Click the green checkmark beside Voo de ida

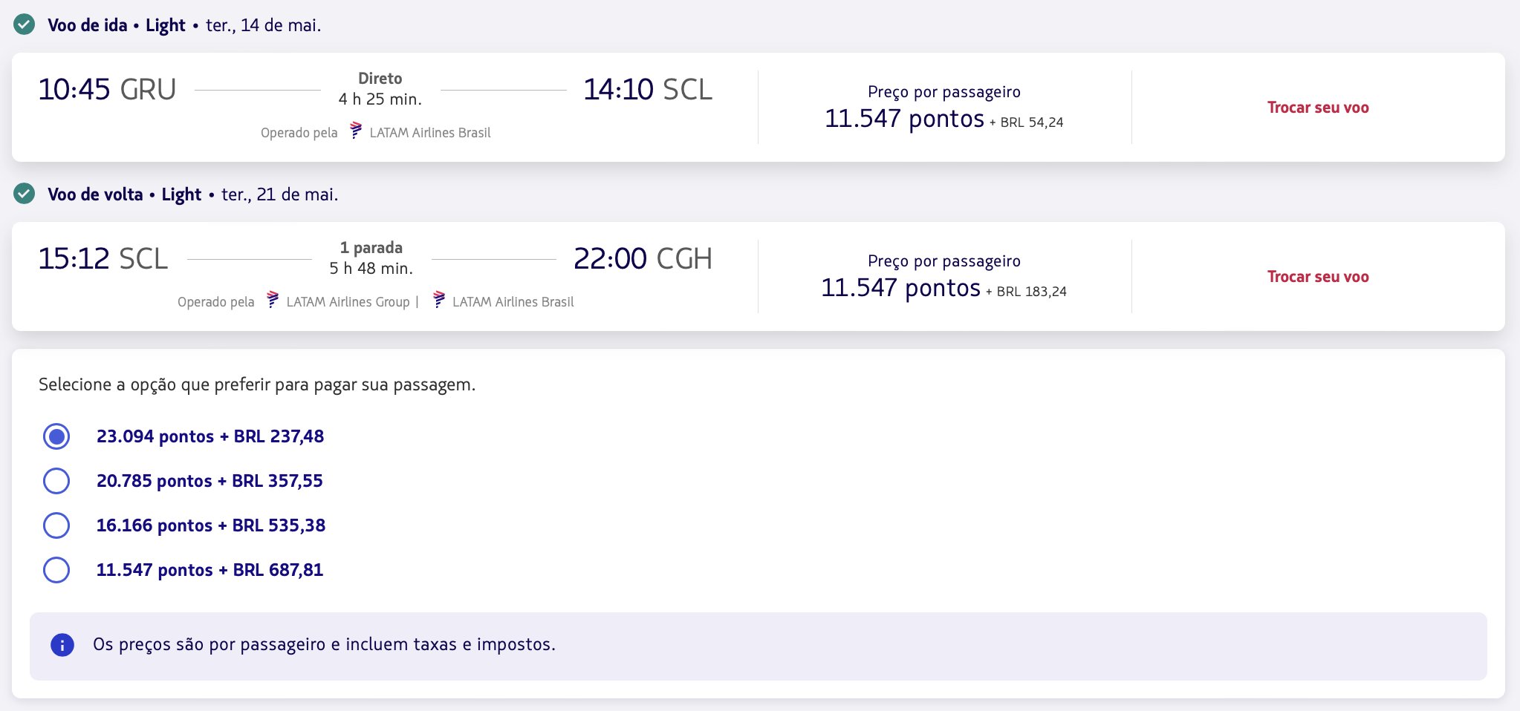click(25, 24)
